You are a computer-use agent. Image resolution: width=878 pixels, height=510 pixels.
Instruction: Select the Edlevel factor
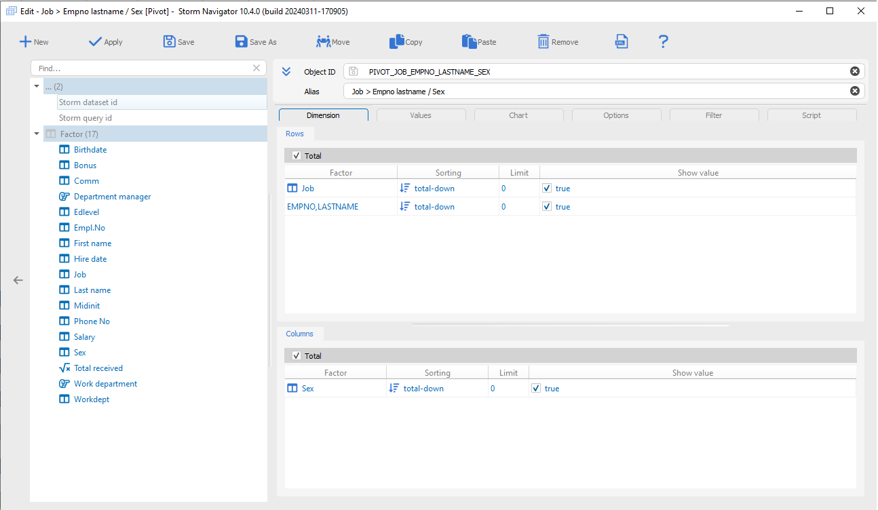pyautogui.click(x=86, y=212)
